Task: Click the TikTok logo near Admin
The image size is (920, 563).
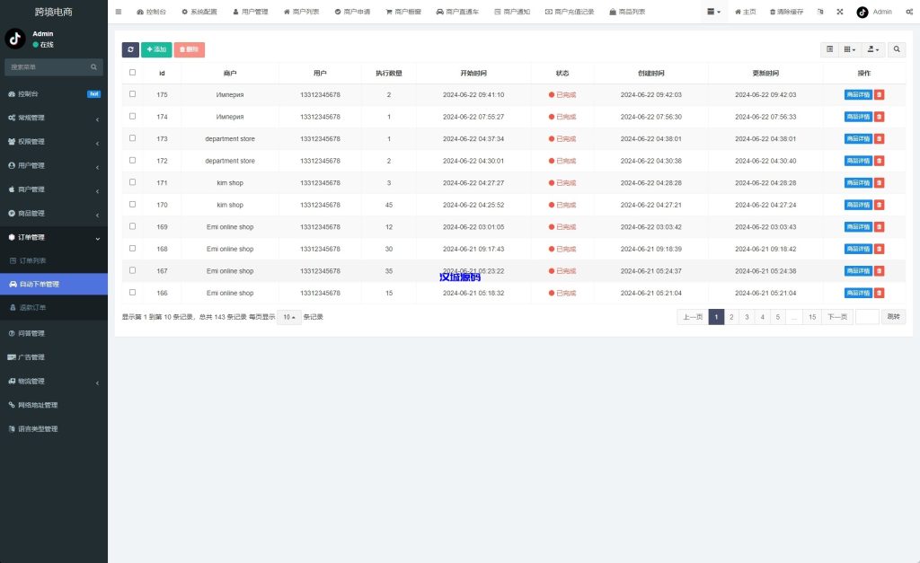Action: click(862, 12)
